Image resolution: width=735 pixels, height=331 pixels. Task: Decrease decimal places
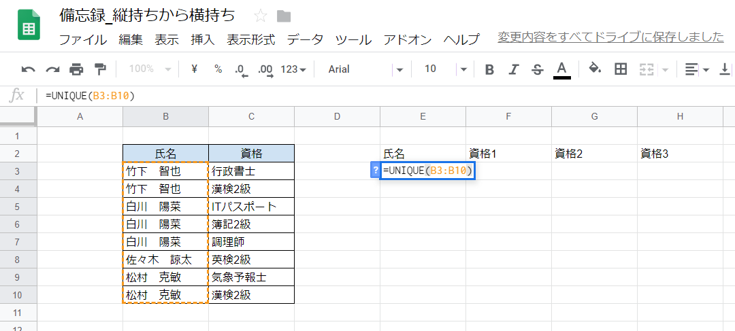tap(242, 70)
